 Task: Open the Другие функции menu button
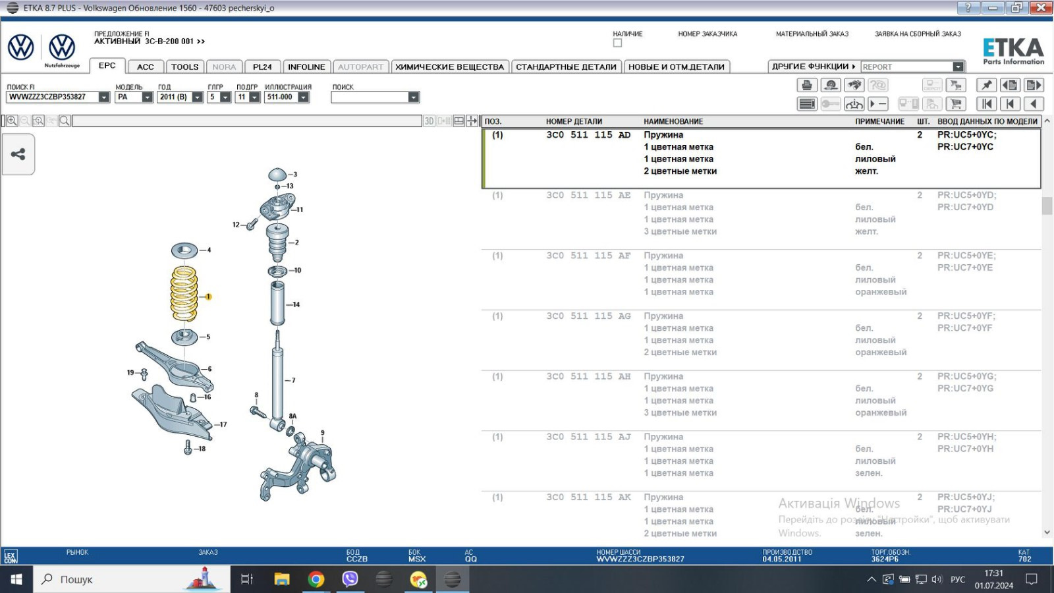[x=814, y=67]
